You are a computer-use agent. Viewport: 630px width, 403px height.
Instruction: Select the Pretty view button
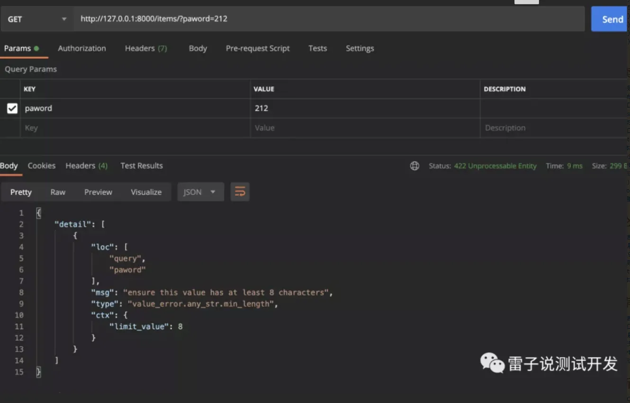coord(21,192)
